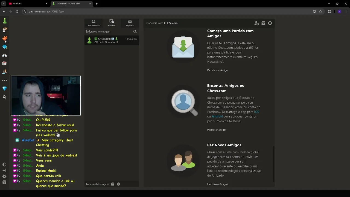The width and height of the screenshot is (350, 197).
Task: Start a Nova Mensagem
Action: (98, 31)
